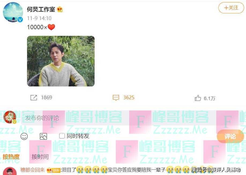246x175 pixels.
Task: Follow account with +关注 button
Action: (x=231, y=8)
